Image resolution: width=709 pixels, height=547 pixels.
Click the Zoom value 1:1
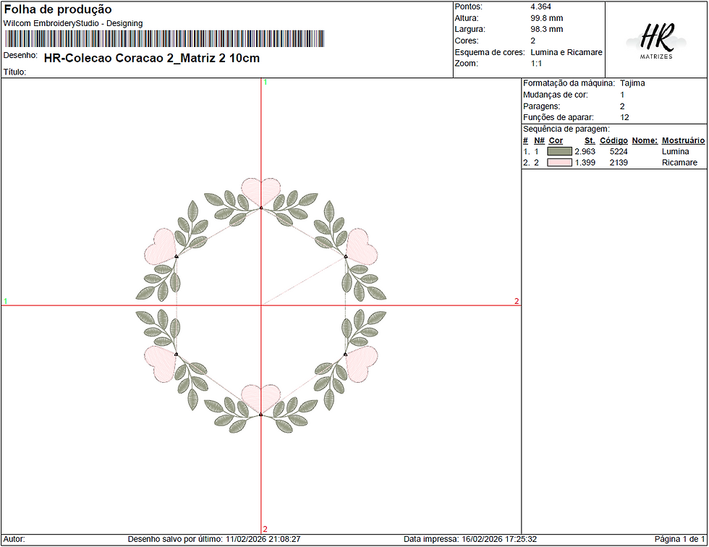pos(536,64)
